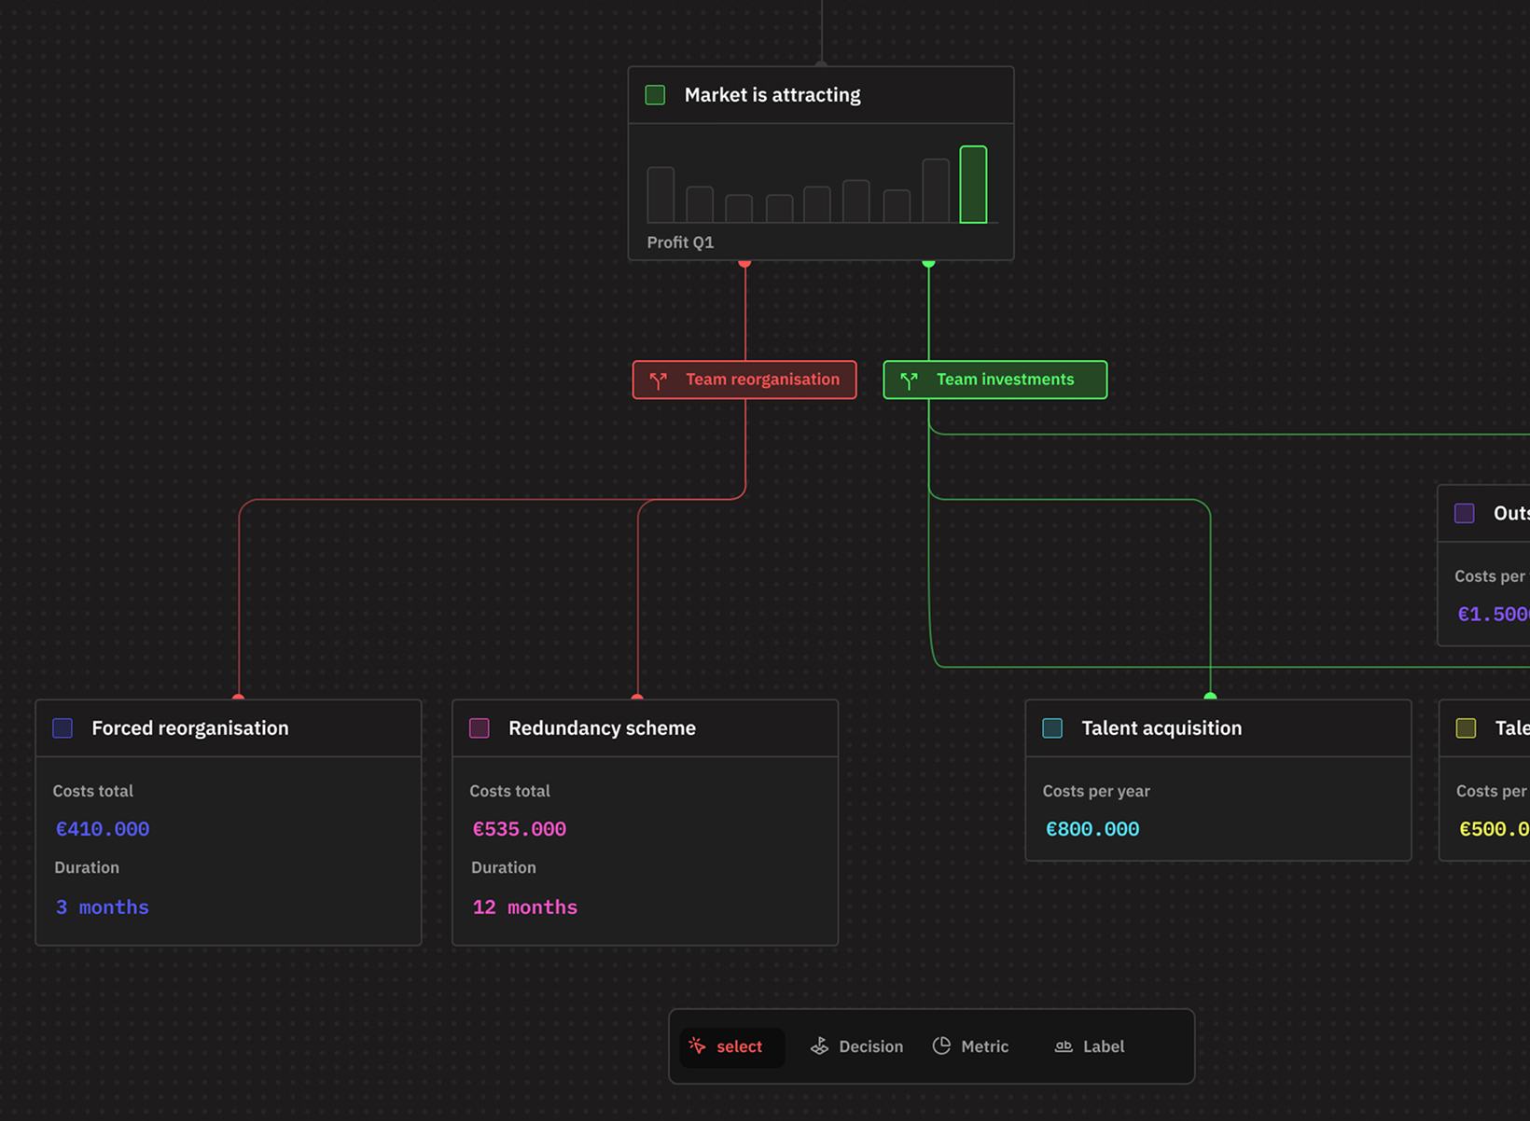Click the €410.000 costs total value
This screenshot has width=1530, height=1121.
(x=103, y=829)
